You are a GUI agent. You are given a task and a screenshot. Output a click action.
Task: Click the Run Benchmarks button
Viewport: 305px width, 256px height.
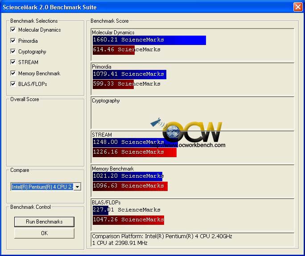44,222
